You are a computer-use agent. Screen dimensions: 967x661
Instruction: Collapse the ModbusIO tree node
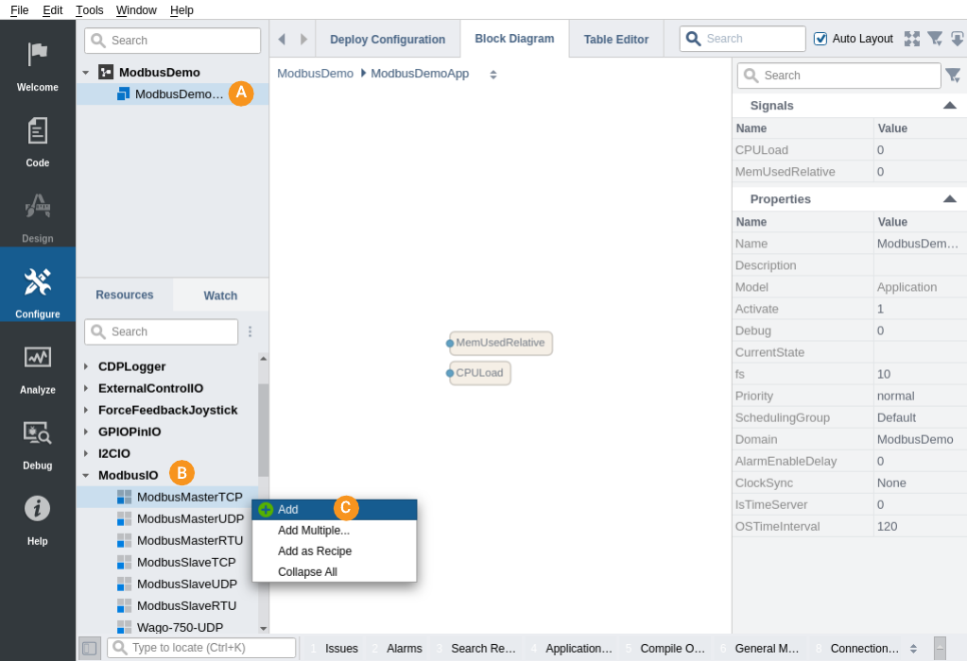coord(86,476)
